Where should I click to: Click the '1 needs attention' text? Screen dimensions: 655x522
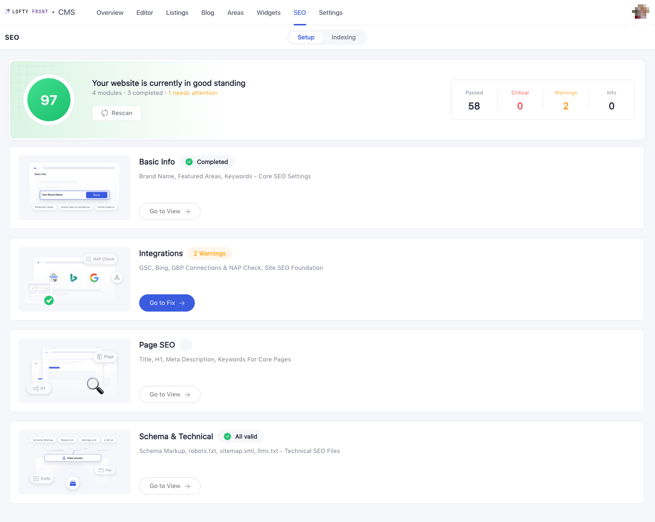192,93
